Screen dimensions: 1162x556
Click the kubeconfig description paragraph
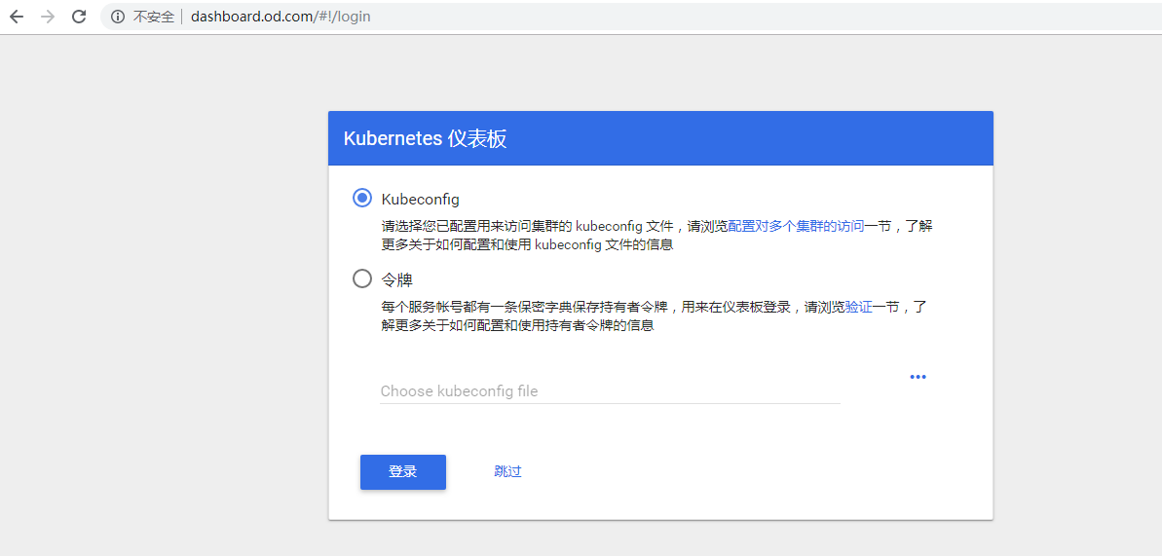pyautogui.click(x=656, y=236)
